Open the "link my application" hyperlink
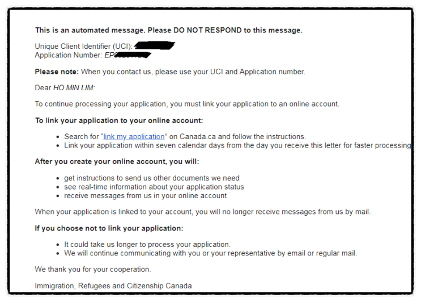The width and height of the screenshot is (421, 302). [134, 137]
